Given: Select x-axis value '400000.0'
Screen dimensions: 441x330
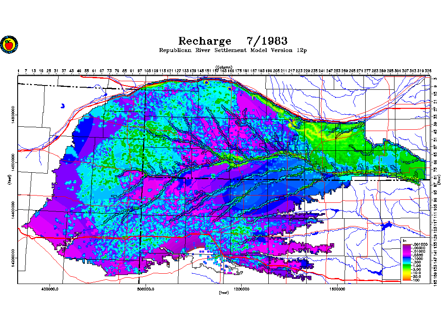Looking at the screenshot, I should click(x=50, y=289).
